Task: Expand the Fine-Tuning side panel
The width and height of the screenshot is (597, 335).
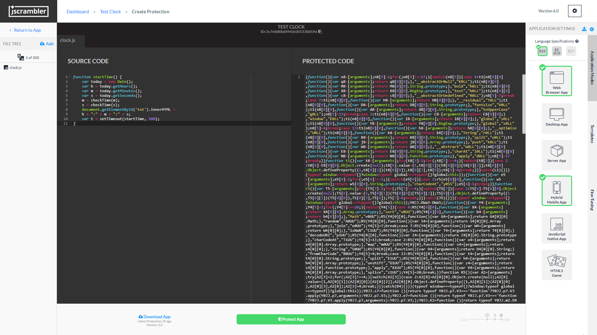Action: [x=592, y=200]
